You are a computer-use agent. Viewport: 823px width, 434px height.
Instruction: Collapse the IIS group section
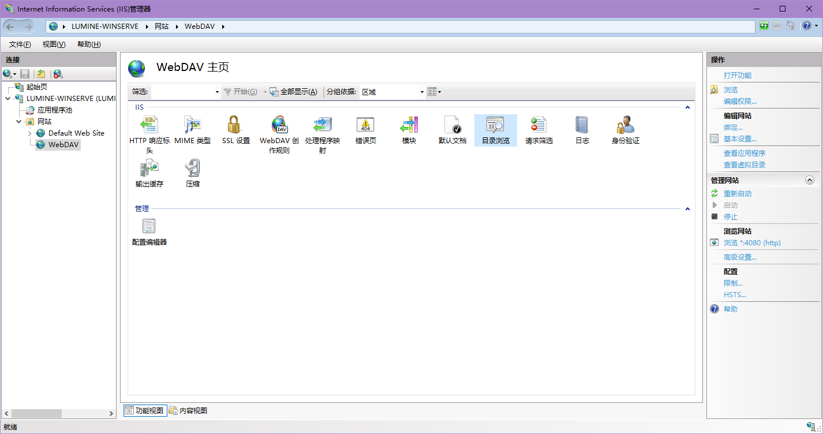tap(687, 107)
